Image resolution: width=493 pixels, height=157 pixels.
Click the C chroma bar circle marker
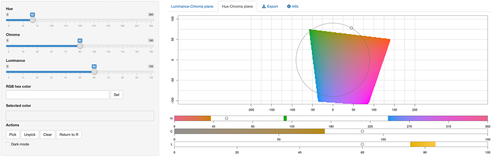pos(362,131)
